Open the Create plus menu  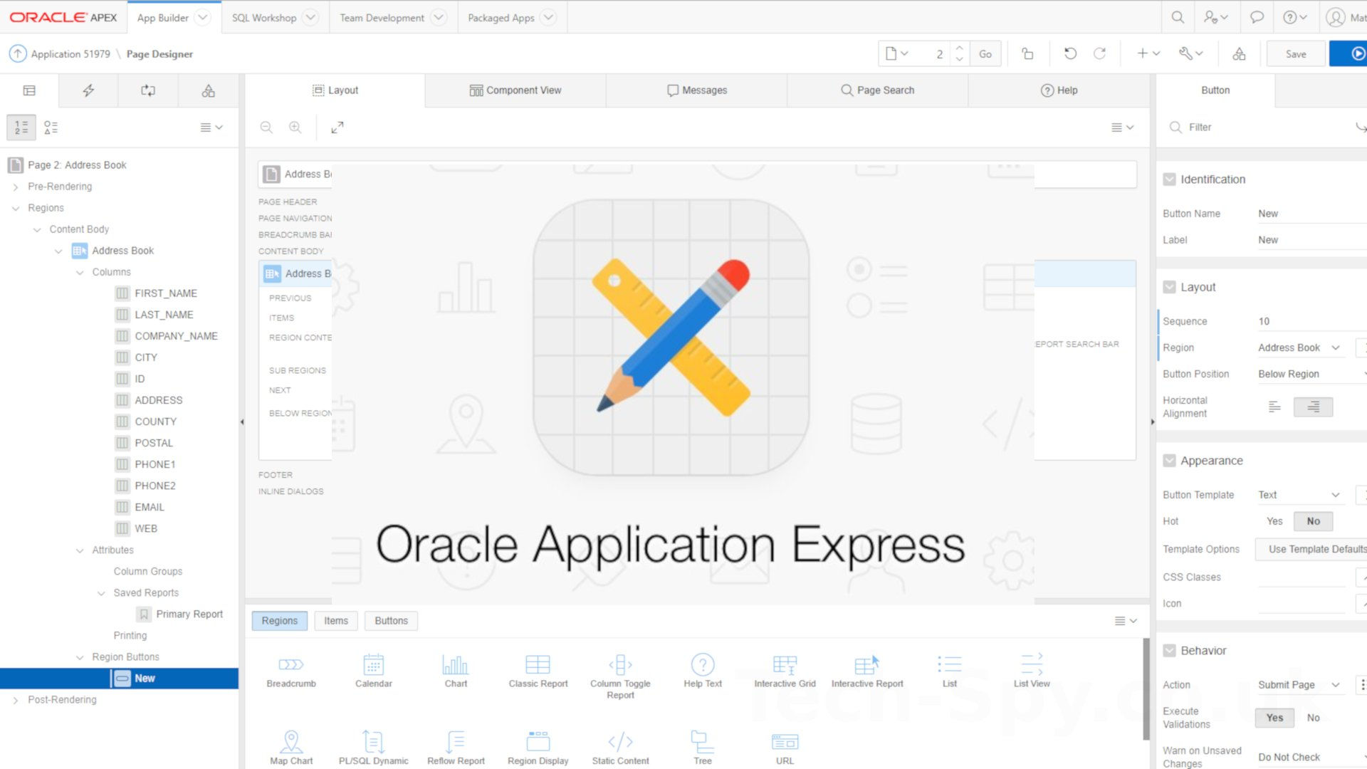(1148, 53)
